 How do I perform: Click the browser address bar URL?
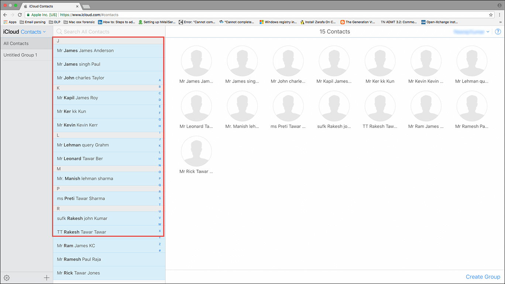click(x=89, y=15)
